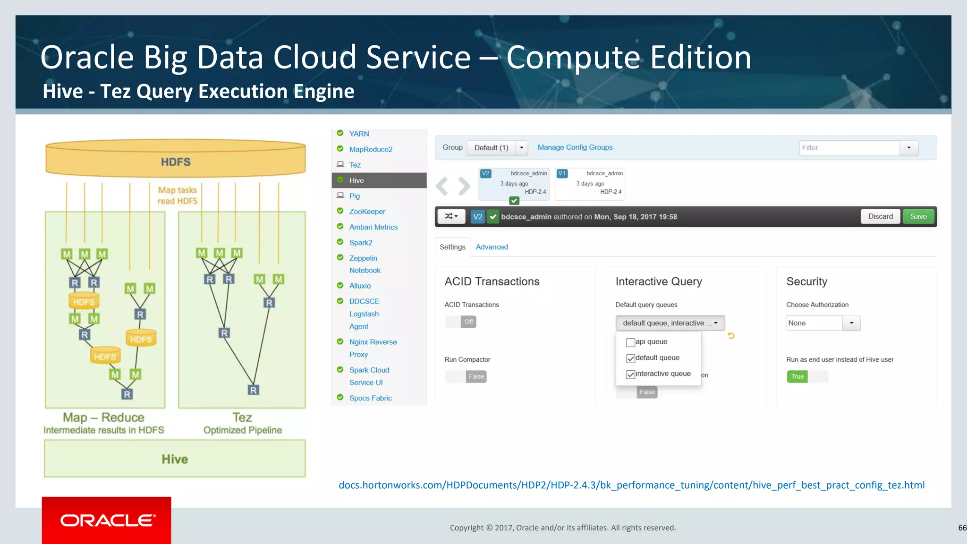Viewport: 967px width, 544px height.
Task: Open the compare versions shuffle dropdown
Action: [451, 216]
